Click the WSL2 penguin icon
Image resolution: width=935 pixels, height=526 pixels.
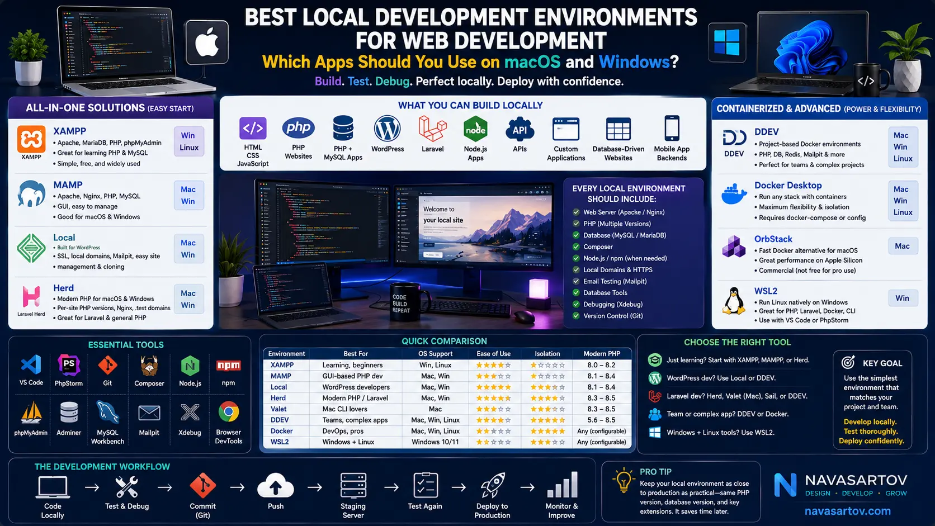click(734, 301)
